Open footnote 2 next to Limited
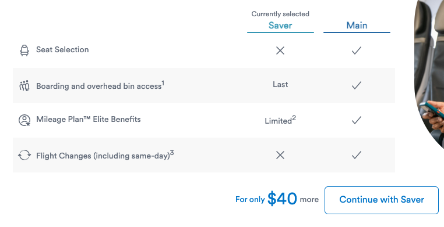Image resolution: width=444 pixels, height=227 pixels. [x=294, y=118]
